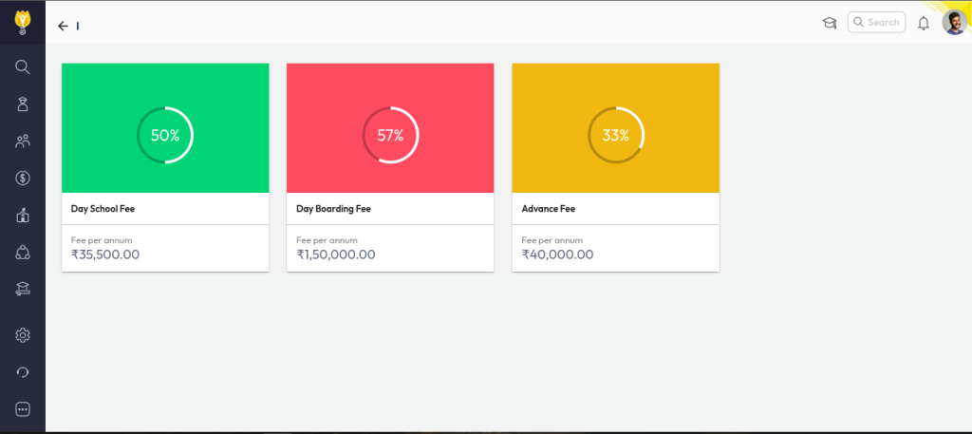
Task: Open the dollar fees icon in sidebar
Action: 23,178
